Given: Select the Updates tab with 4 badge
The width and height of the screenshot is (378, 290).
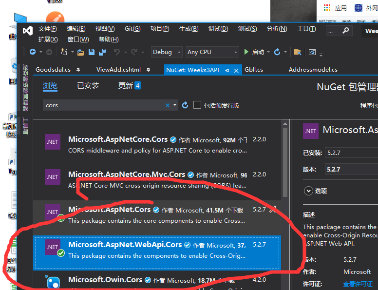Looking at the screenshot, I should (130, 86).
